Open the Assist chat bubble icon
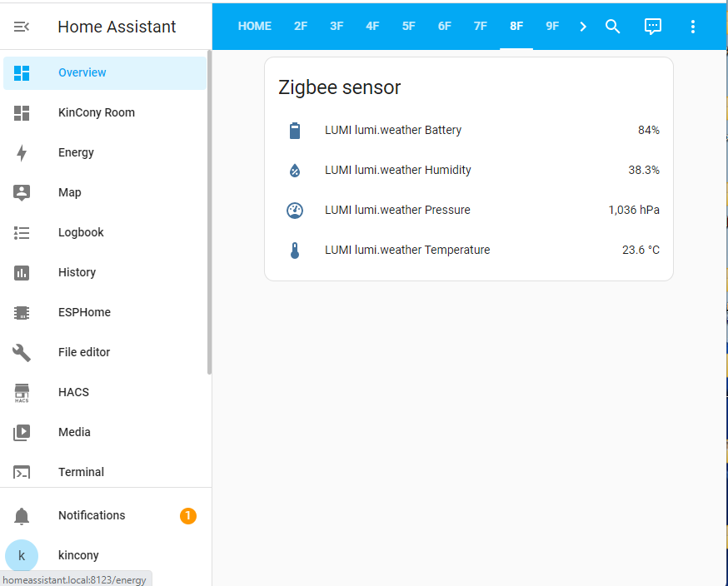This screenshot has width=728, height=586. 653,26
